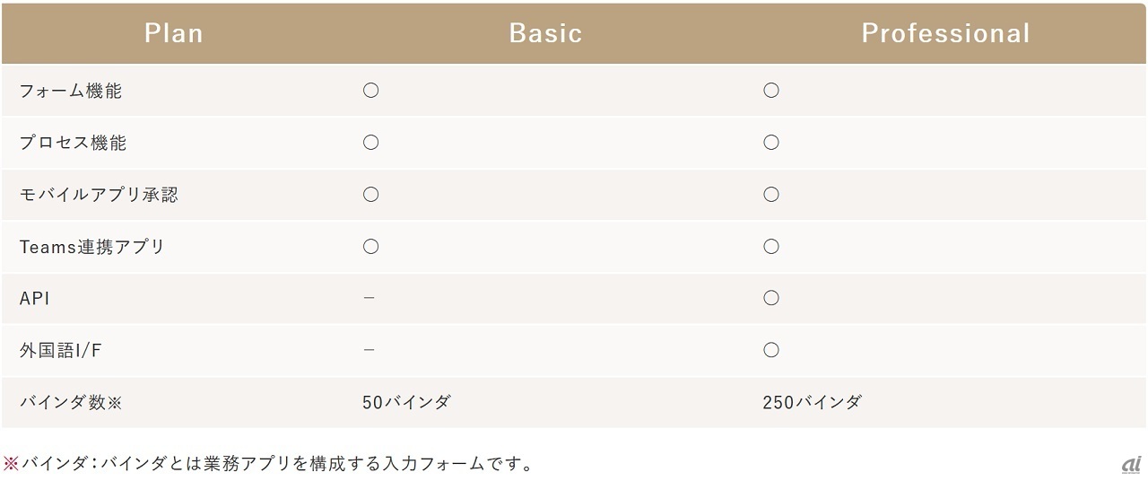Click the 50バインダ value
Viewport: 1148px width, 481px height.
(405, 402)
